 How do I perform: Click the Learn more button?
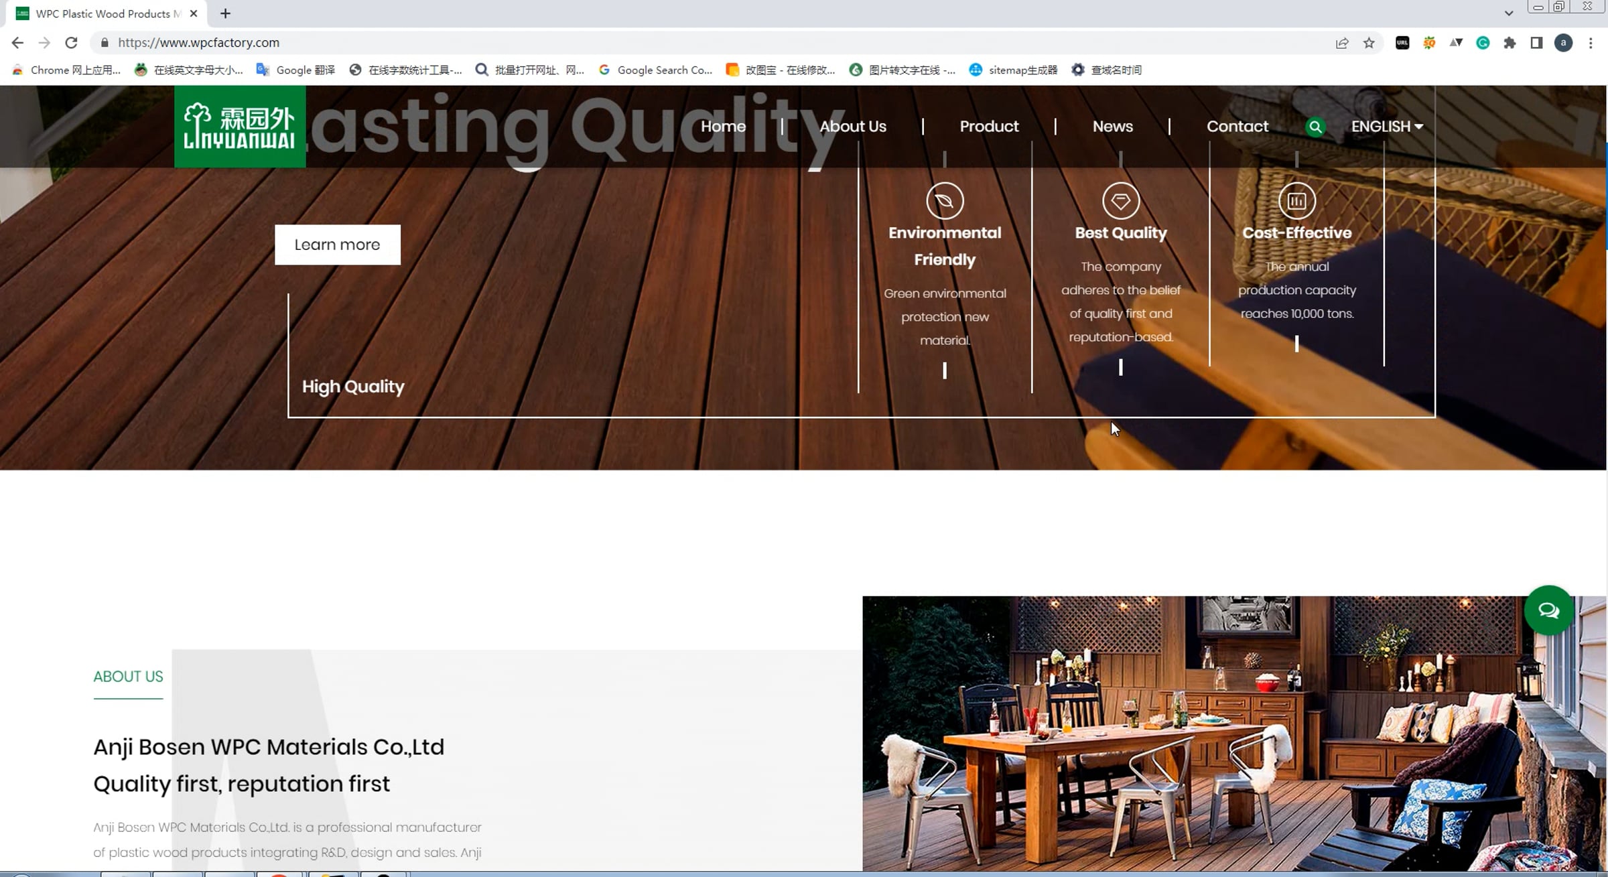point(337,245)
